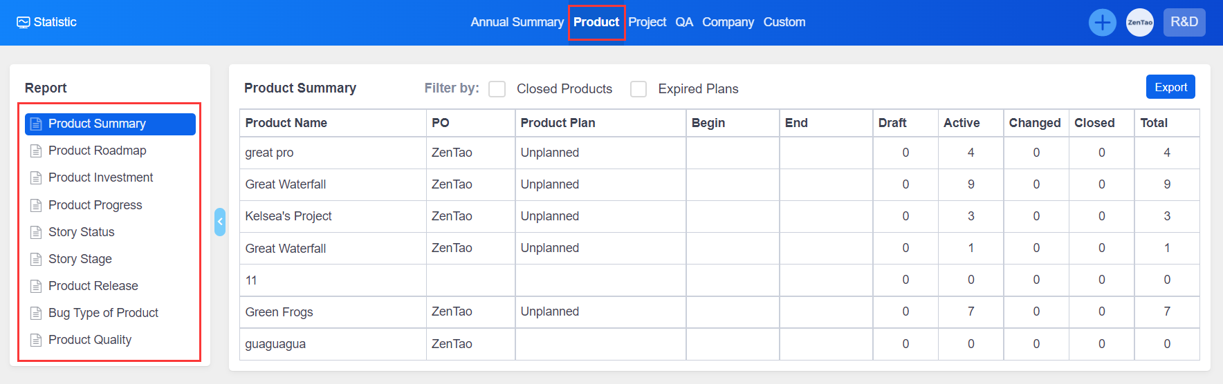1223x384 pixels.
Task: Go to the Custom tab
Action: coord(784,22)
